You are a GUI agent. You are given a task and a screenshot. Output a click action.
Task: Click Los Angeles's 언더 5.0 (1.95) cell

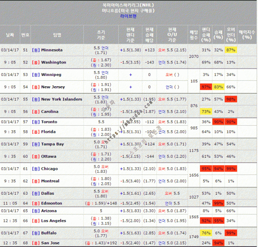[172, 220]
